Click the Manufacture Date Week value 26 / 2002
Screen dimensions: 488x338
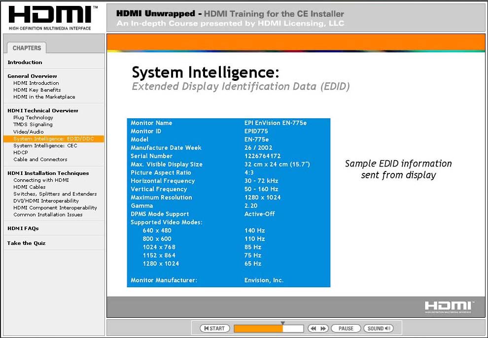(258, 148)
